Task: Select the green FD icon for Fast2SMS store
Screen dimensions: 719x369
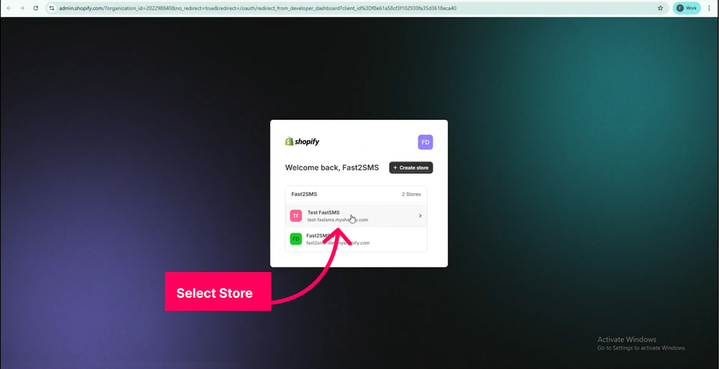Action: click(x=296, y=239)
